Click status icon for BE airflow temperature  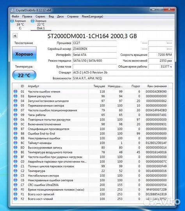pyautogui.click(x=16, y=152)
